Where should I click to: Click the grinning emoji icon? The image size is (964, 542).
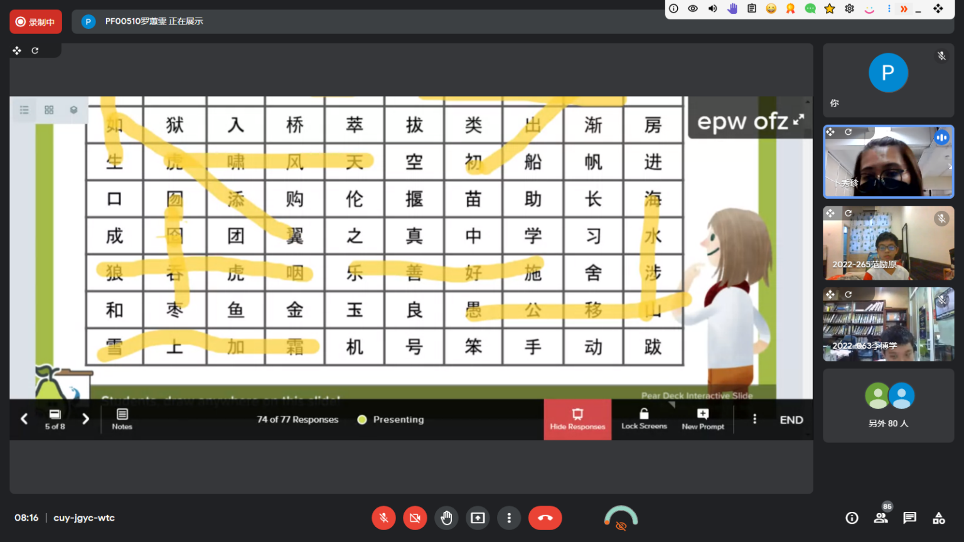[x=771, y=9]
